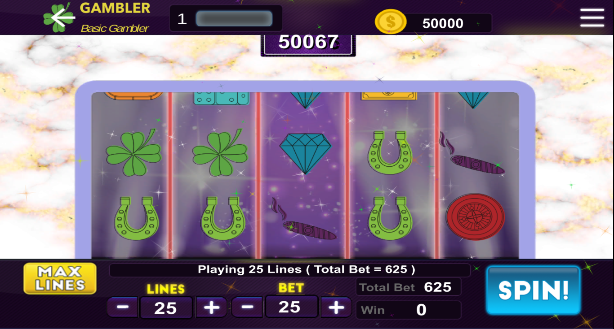Viewport: 614px width, 329px height.
Task: Decrease the number of lines with minus
Action: 123,307
